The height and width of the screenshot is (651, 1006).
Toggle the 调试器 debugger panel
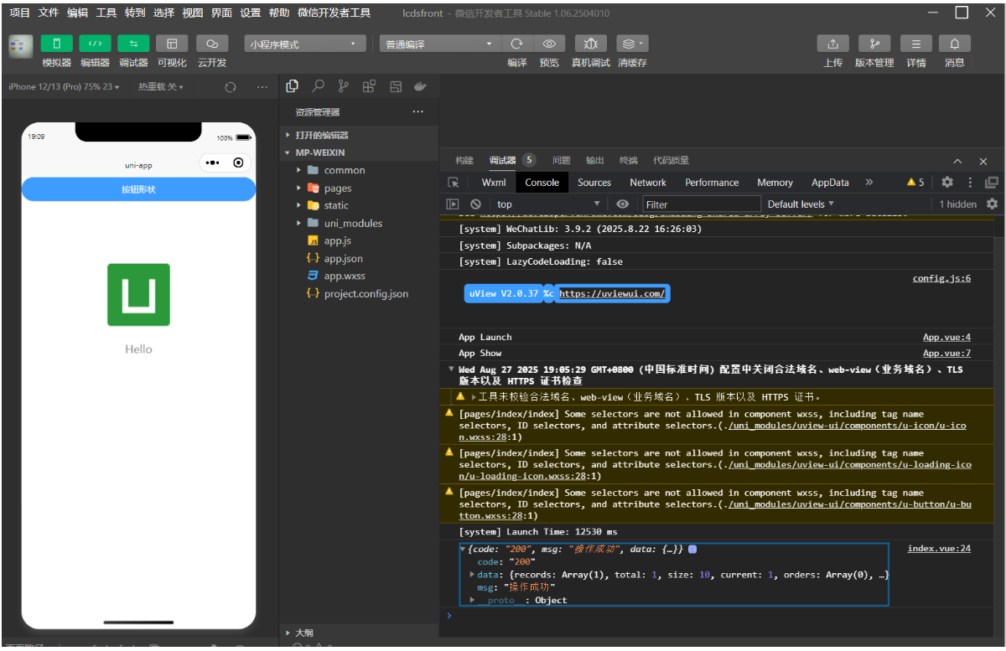(x=133, y=44)
